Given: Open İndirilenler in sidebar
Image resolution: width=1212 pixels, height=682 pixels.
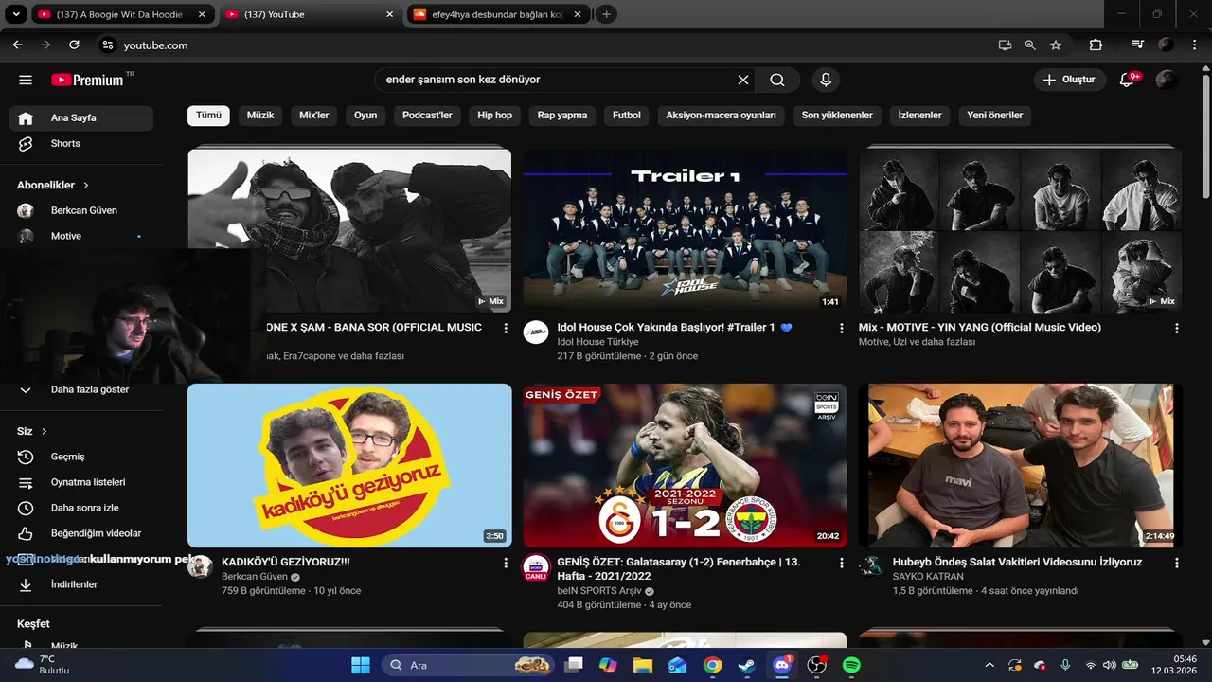Looking at the screenshot, I should 80,584.
